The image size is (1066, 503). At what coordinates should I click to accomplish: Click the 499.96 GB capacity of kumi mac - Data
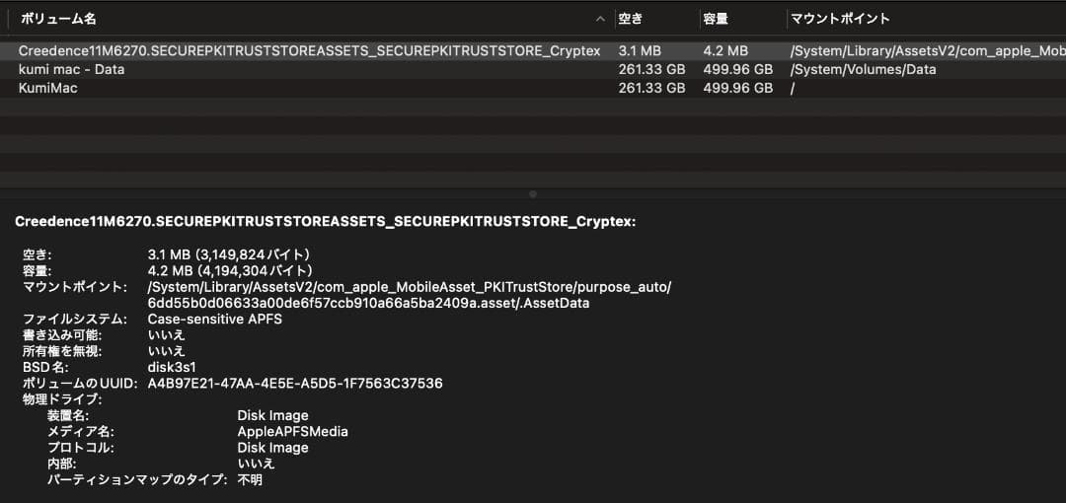pyautogui.click(x=737, y=70)
